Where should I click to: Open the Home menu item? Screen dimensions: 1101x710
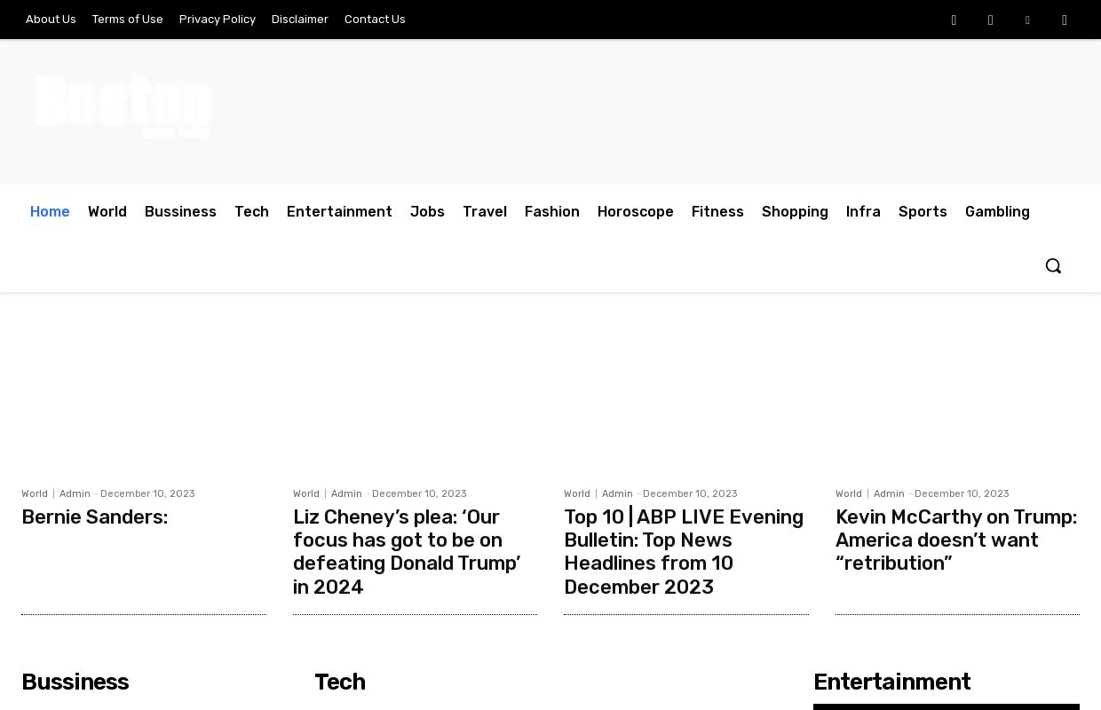pos(50,211)
